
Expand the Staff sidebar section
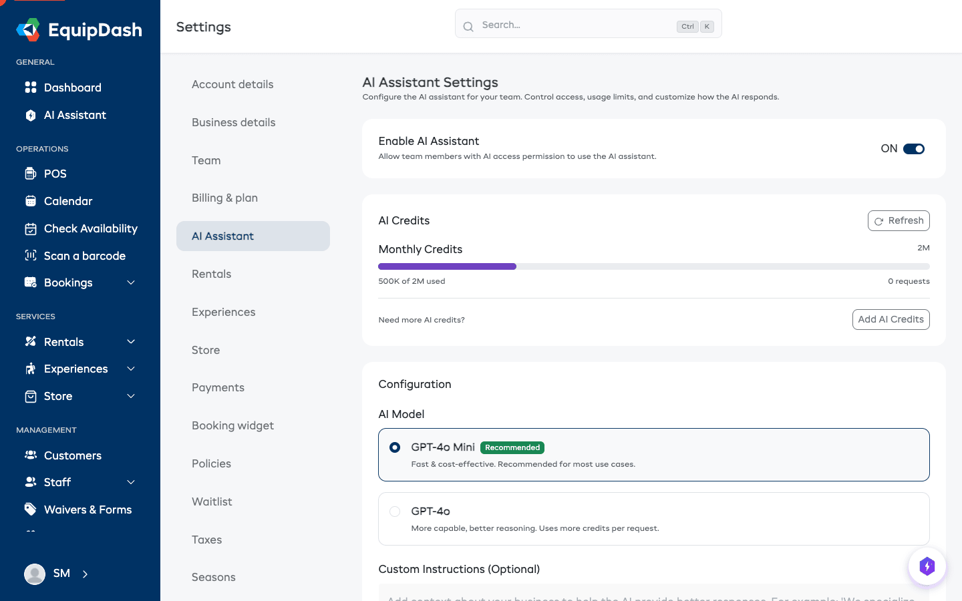pyautogui.click(x=131, y=481)
